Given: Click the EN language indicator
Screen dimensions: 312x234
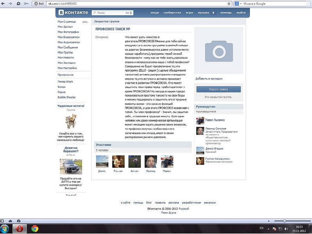Looking at the screenshot, I should point(262,228).
